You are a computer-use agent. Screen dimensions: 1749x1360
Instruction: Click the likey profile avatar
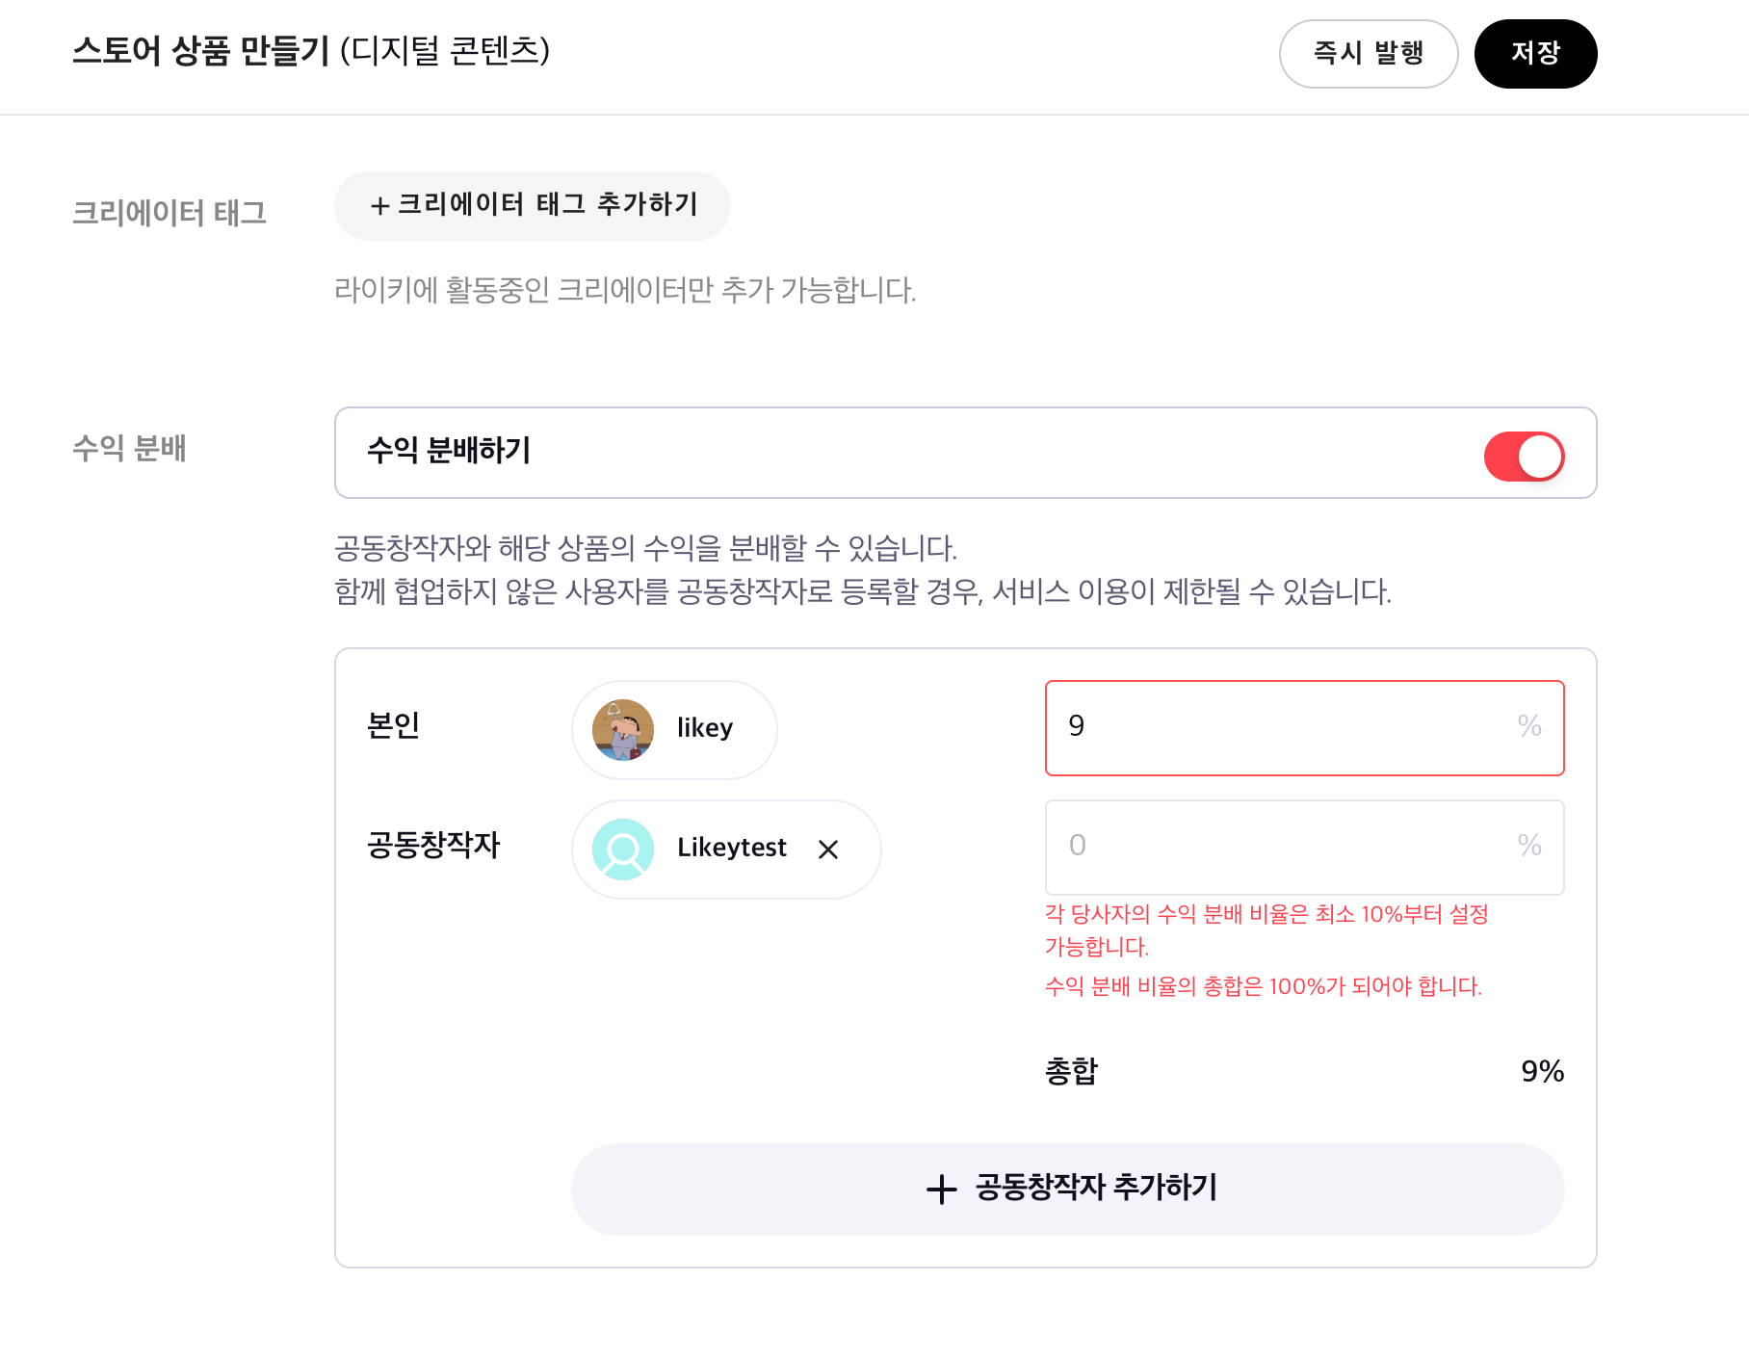(623, 729)
